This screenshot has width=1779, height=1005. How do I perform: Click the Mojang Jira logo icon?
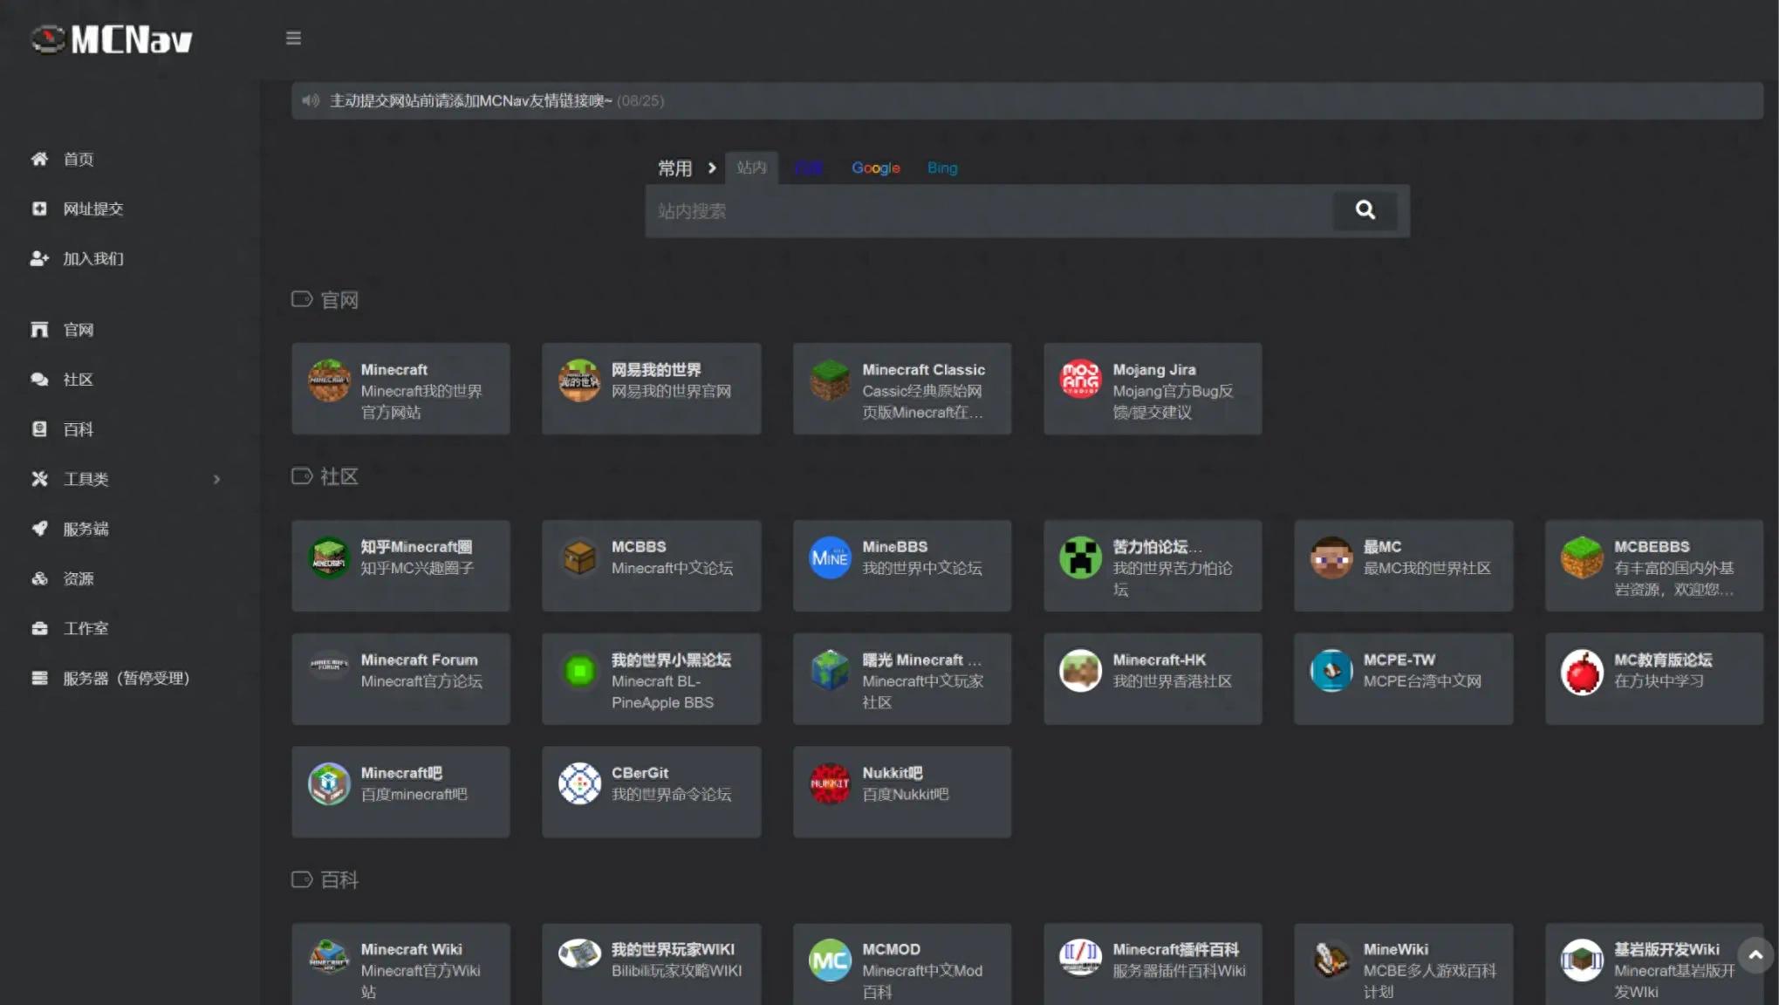pos(1079,379)
